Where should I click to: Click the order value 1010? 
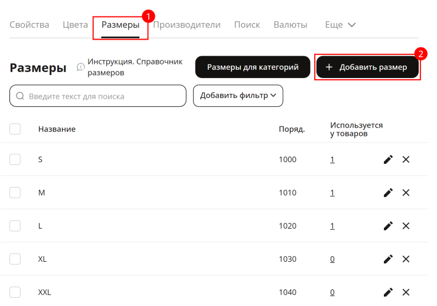[288, 193]
